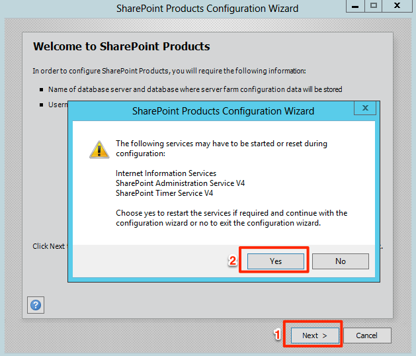Click the main window title bar text
The image size is (416, 356).
[207, 9]
